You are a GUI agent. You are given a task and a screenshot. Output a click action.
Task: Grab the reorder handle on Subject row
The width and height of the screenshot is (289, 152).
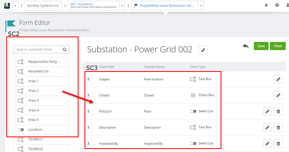tap(88, 79)
